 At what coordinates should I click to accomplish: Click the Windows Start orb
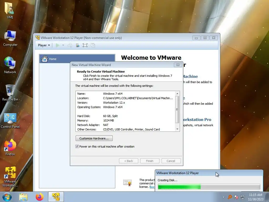[7, 197]
